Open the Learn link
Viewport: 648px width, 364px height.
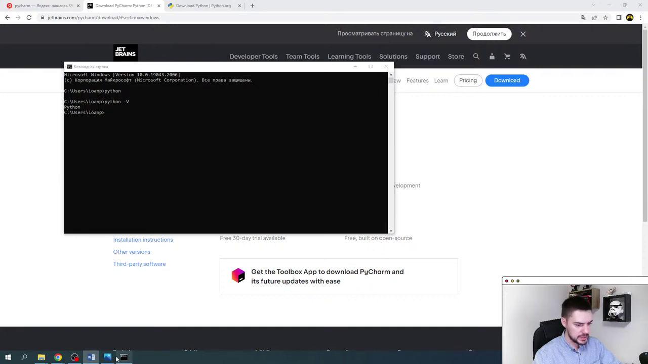coord(441,80)
